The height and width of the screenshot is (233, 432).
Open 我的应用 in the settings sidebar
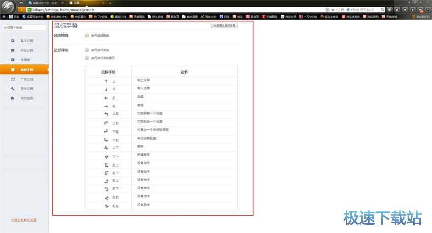point(24,98)
